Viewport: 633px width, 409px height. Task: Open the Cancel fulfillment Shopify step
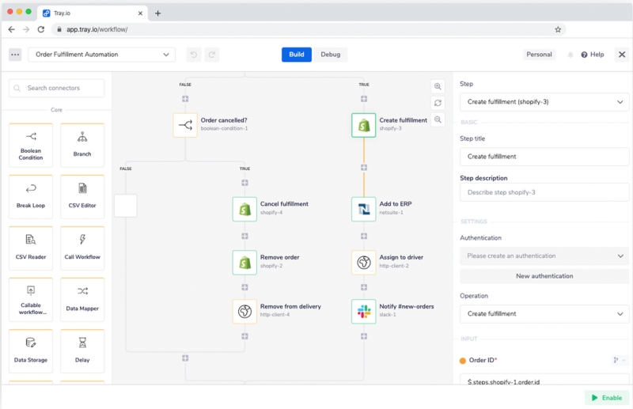click(x=244, y=209)
